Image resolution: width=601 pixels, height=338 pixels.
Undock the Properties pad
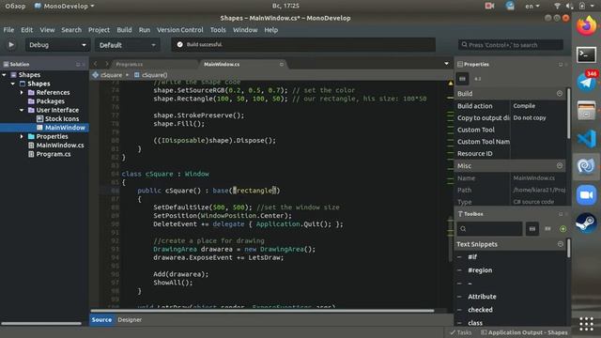pyautogui.click(x=560, y=65)
